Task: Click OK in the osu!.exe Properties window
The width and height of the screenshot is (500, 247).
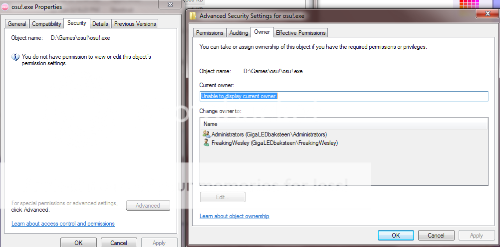Action: 78,243
